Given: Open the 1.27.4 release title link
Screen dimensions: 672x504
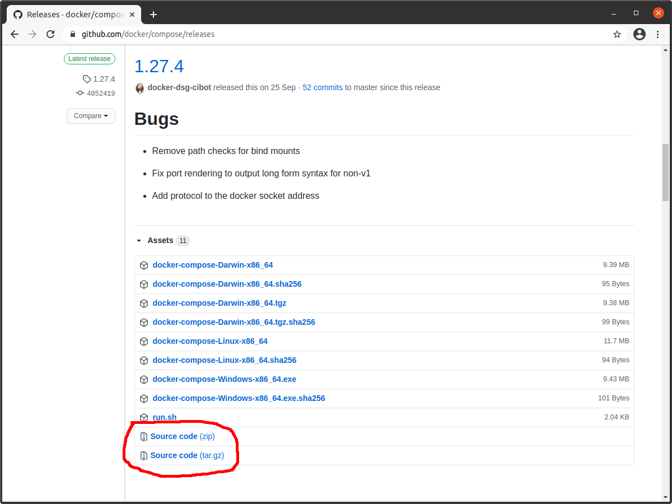Looking at the screenshot, I should 159,66.
